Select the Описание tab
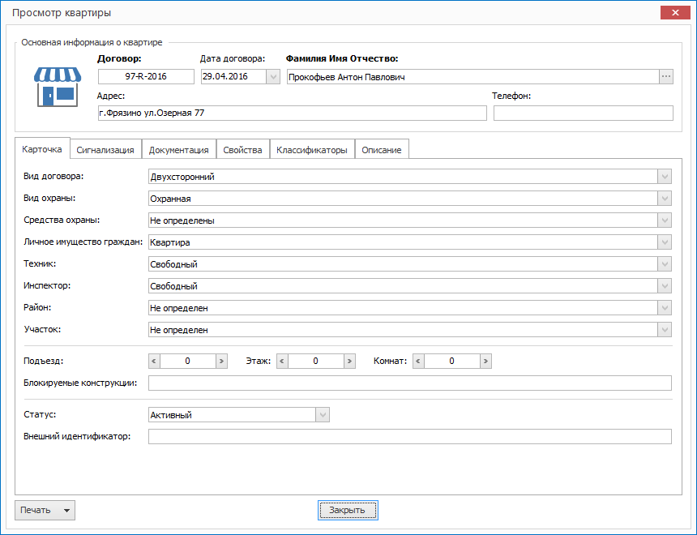 (382, 150)
